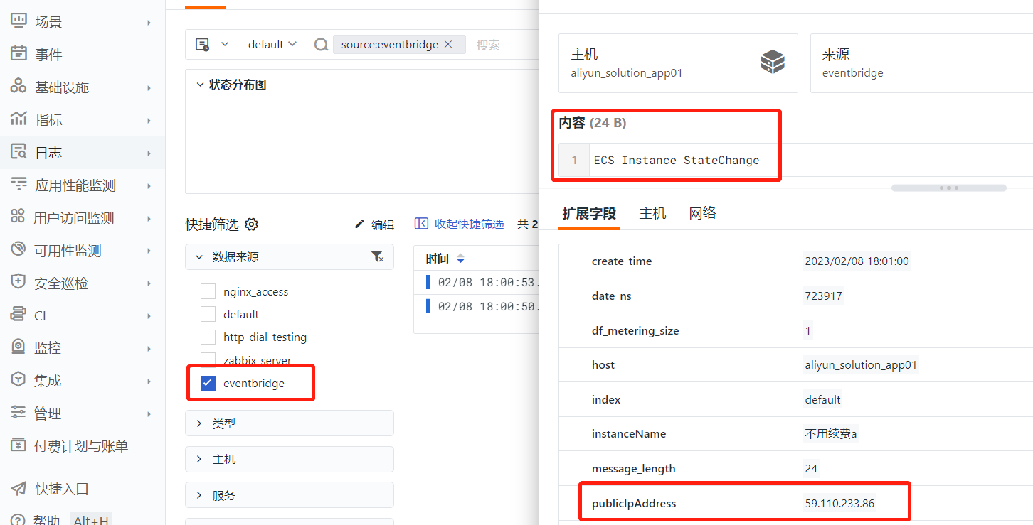Viewport: 1033px width, 525px height.
Task: Tick the http_dial_testing checkbox
Action: 208,337
